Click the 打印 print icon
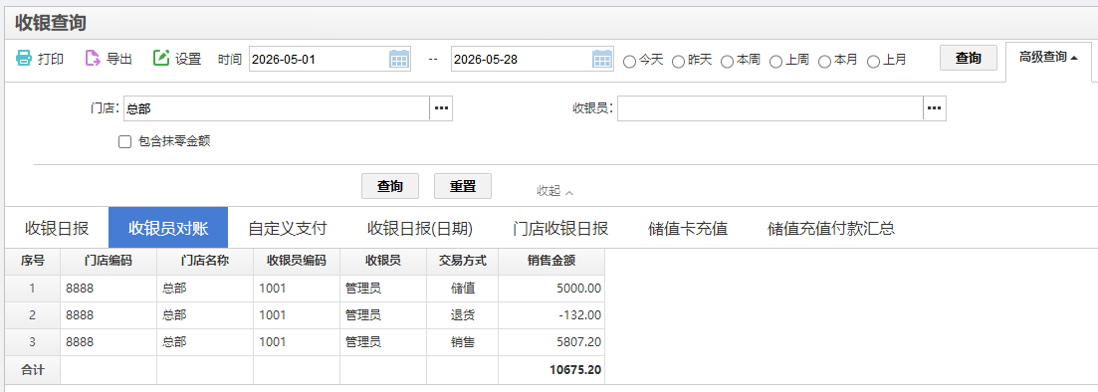 [x=24, y=59]
